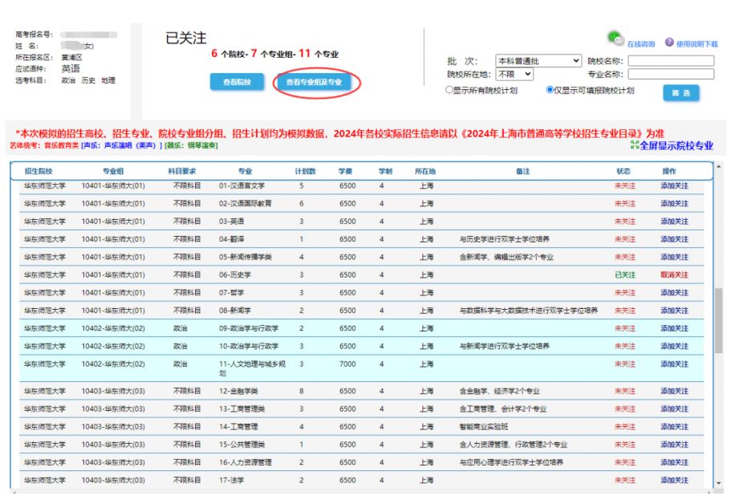Click 添加关注 for 02-汉语国际教育
Screen dimensions: 731x500
point(674,203)
